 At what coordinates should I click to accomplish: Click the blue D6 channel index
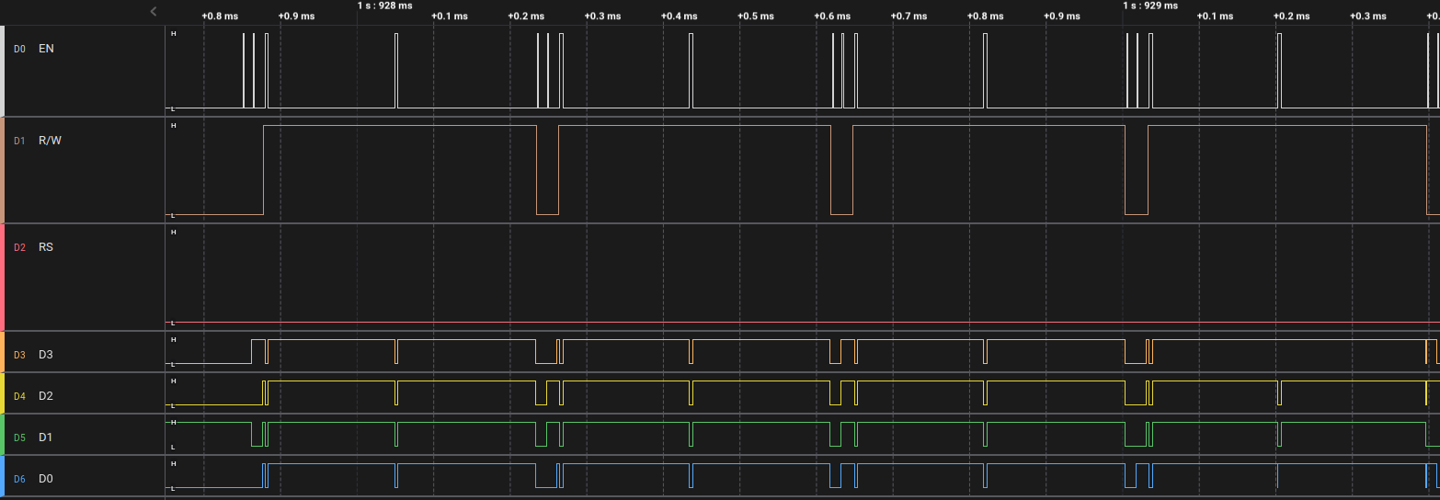point(20,479)
